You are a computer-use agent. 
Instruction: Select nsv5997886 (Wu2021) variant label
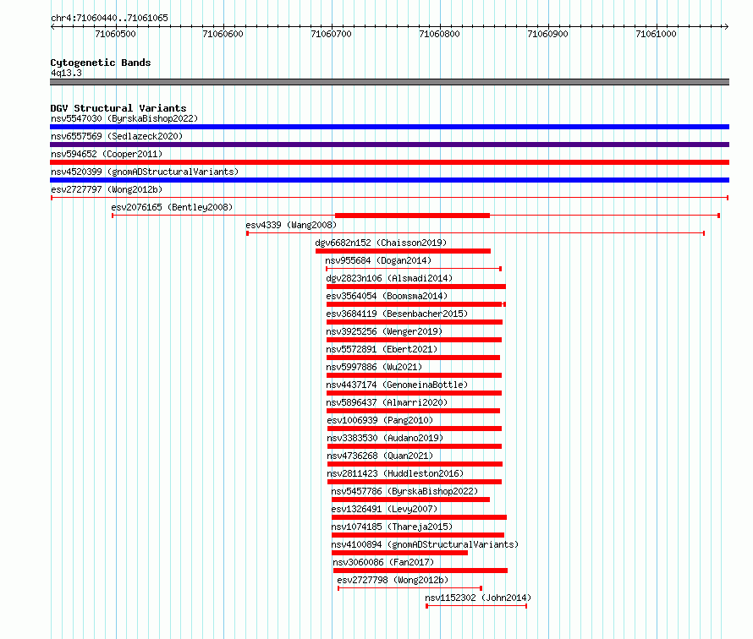[374, 367]
